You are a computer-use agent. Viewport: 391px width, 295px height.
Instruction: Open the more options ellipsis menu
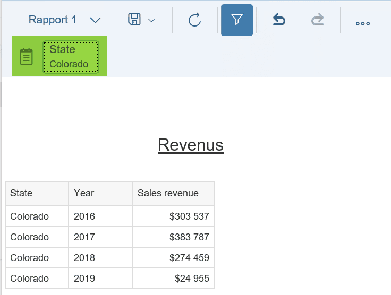362,24
